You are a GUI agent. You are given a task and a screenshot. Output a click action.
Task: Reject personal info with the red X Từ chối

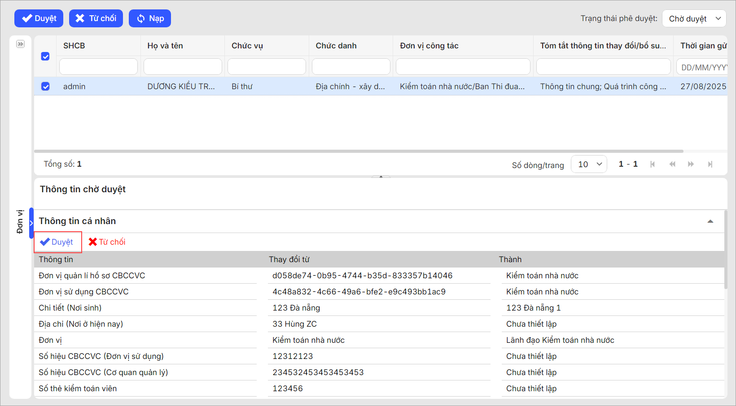[107, 242]
